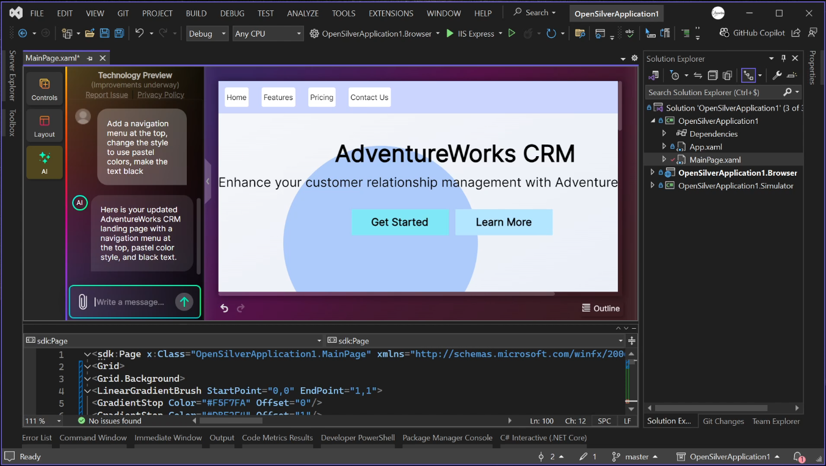Open the AI panel in the designer sidebar
Screen dimensions: 826x466
tap(44, 162)
